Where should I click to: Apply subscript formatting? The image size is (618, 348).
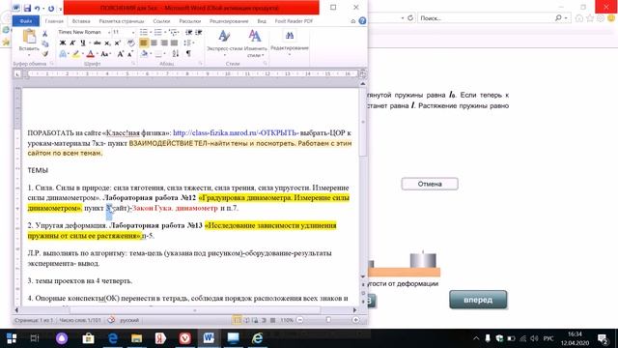pyautogui.click(x=107, y=43)
